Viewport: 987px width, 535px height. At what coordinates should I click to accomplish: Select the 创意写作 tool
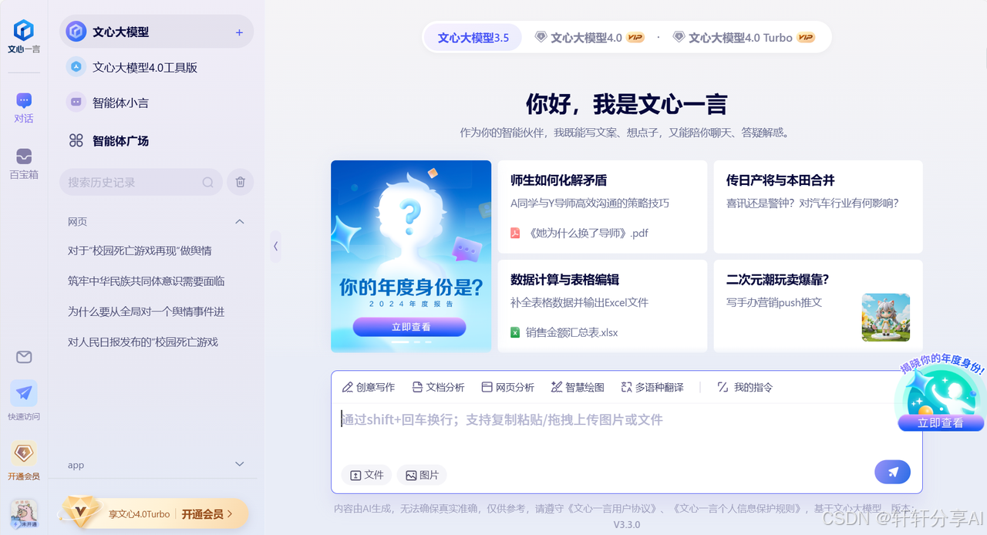[369, 387]
